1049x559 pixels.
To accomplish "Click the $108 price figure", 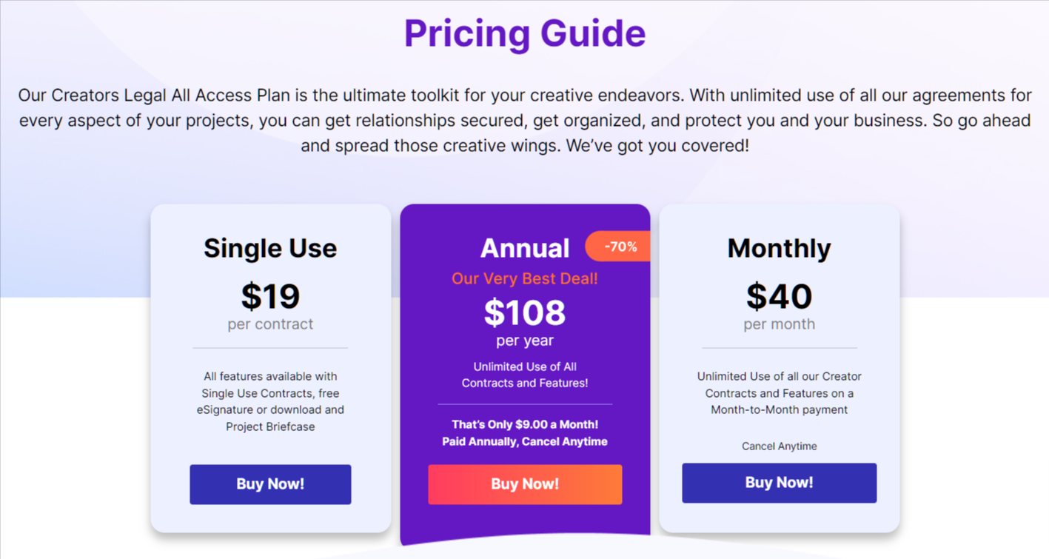I will pyautogui.click(x=525, y=312).
